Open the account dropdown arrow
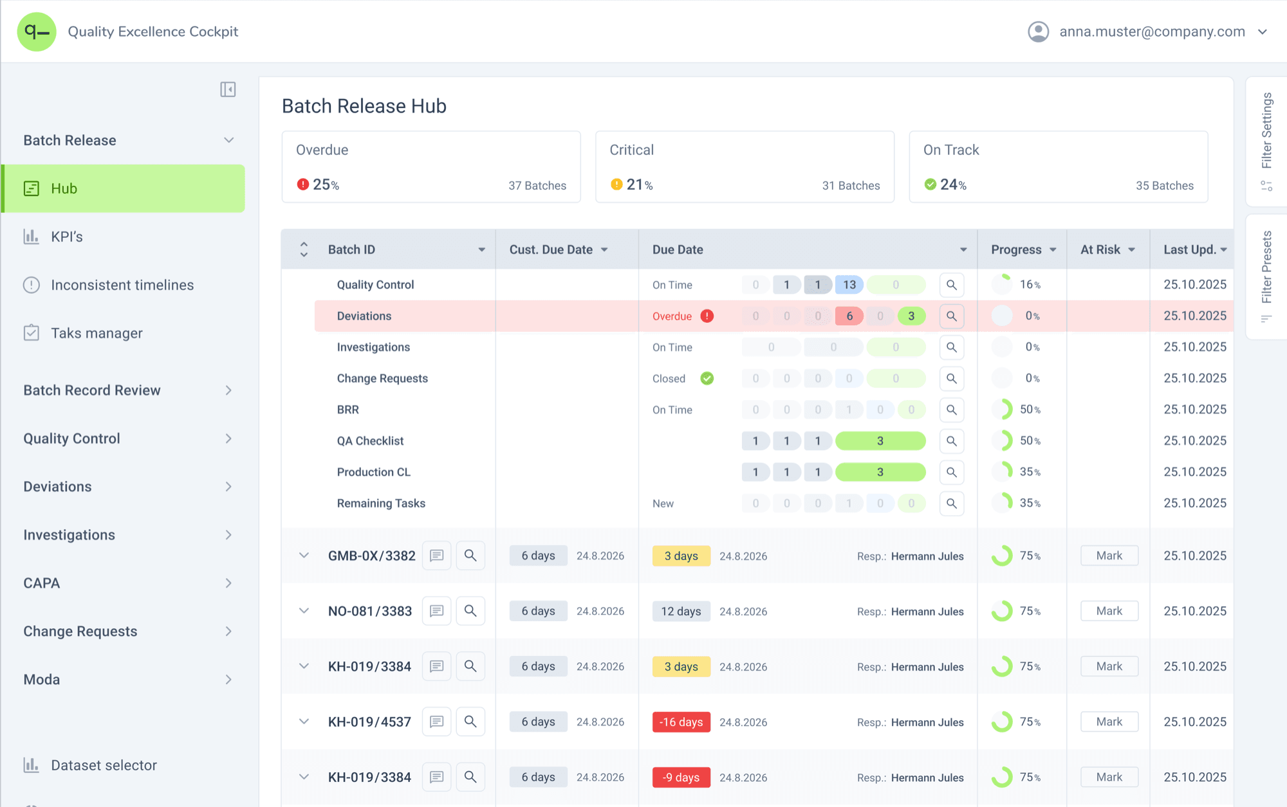The height and width of the screenshot is (807, 1287). tap(1263, 32)
